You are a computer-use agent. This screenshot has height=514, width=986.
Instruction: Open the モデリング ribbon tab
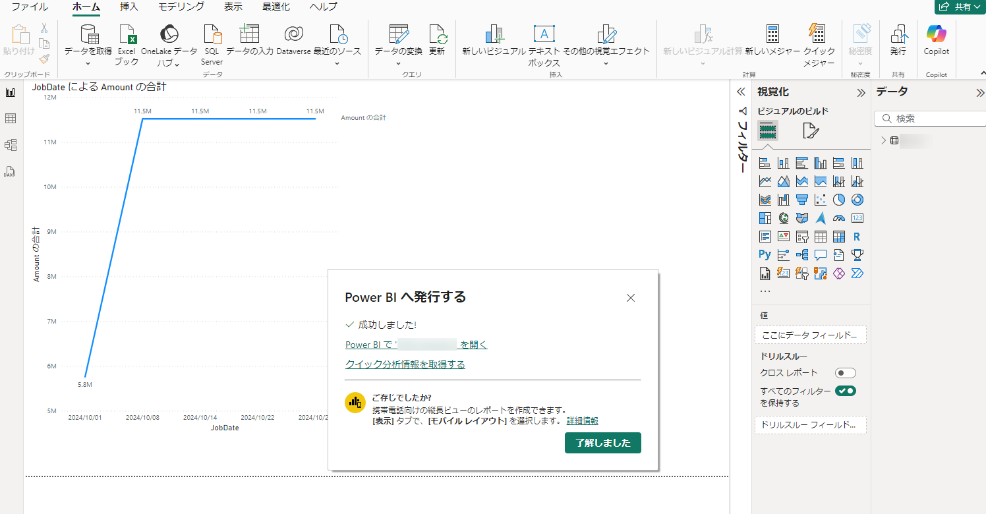(x=179, y=7)
